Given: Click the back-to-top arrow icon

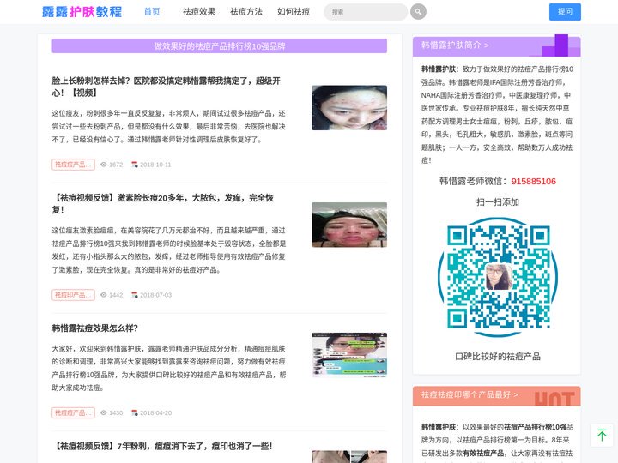Looking at the screenshot, I should (x=602, y=435).
